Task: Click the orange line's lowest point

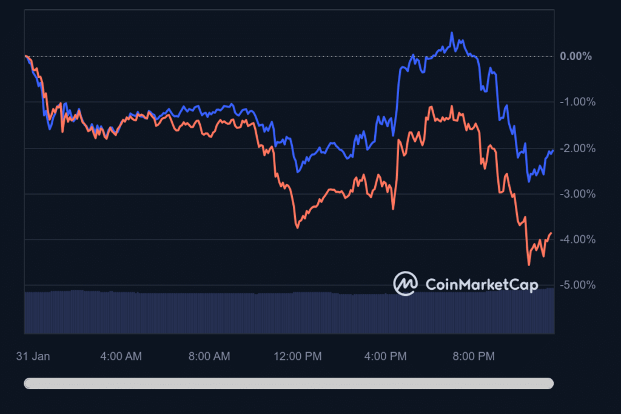Action: 529,265
